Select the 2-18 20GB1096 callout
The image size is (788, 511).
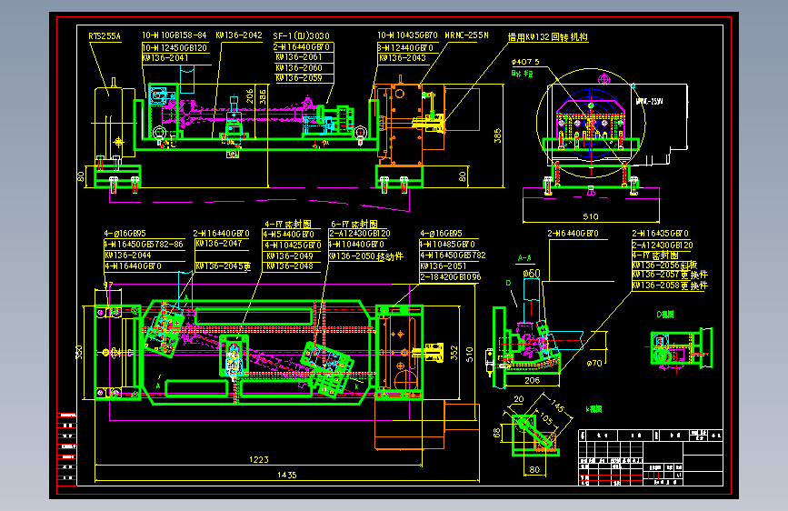(451, 277)
